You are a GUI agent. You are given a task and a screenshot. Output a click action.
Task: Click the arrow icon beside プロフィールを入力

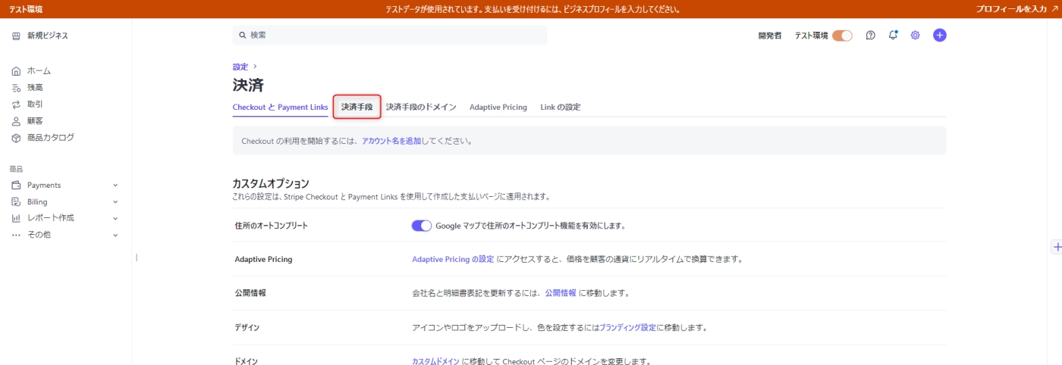tap(1054, 9)
